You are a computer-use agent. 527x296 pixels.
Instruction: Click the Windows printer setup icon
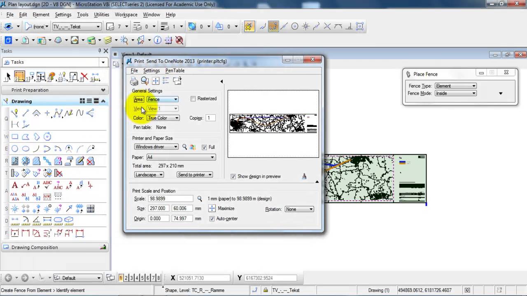(192, 147)
